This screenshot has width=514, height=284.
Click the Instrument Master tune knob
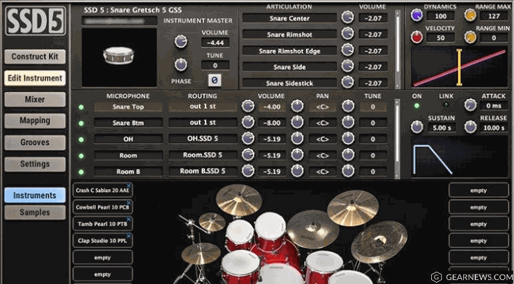[180, 65]
